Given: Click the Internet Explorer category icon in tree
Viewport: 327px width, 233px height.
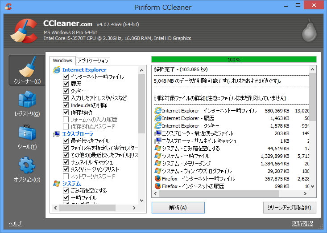Looking at the screenshot, I should (x=57, y=70).
